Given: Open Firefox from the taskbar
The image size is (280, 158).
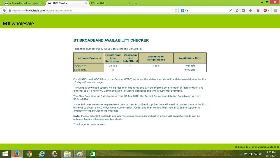Looking at the screenshot, I should point(17,154).
